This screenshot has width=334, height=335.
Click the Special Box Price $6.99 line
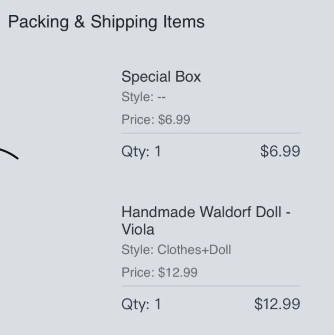(156, 119)
